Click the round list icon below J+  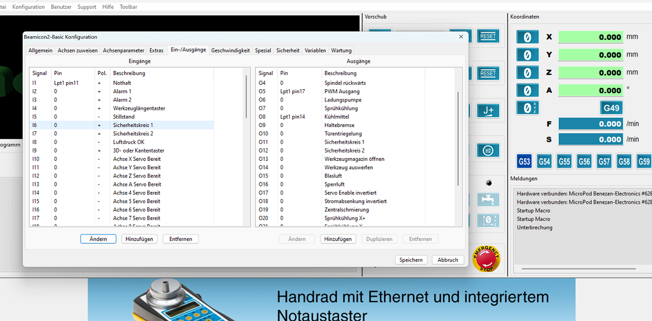[x=488, y=150]
